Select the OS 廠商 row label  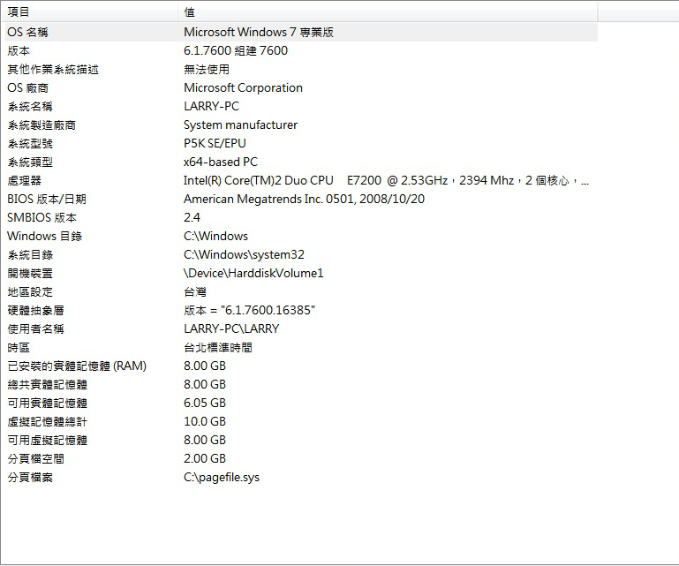coord(27,88)
